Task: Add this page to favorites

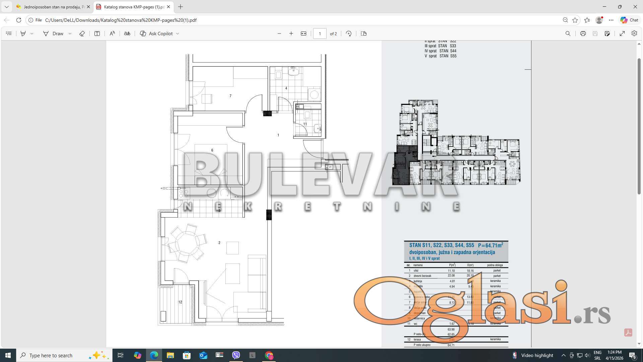Action: point(575,20)
